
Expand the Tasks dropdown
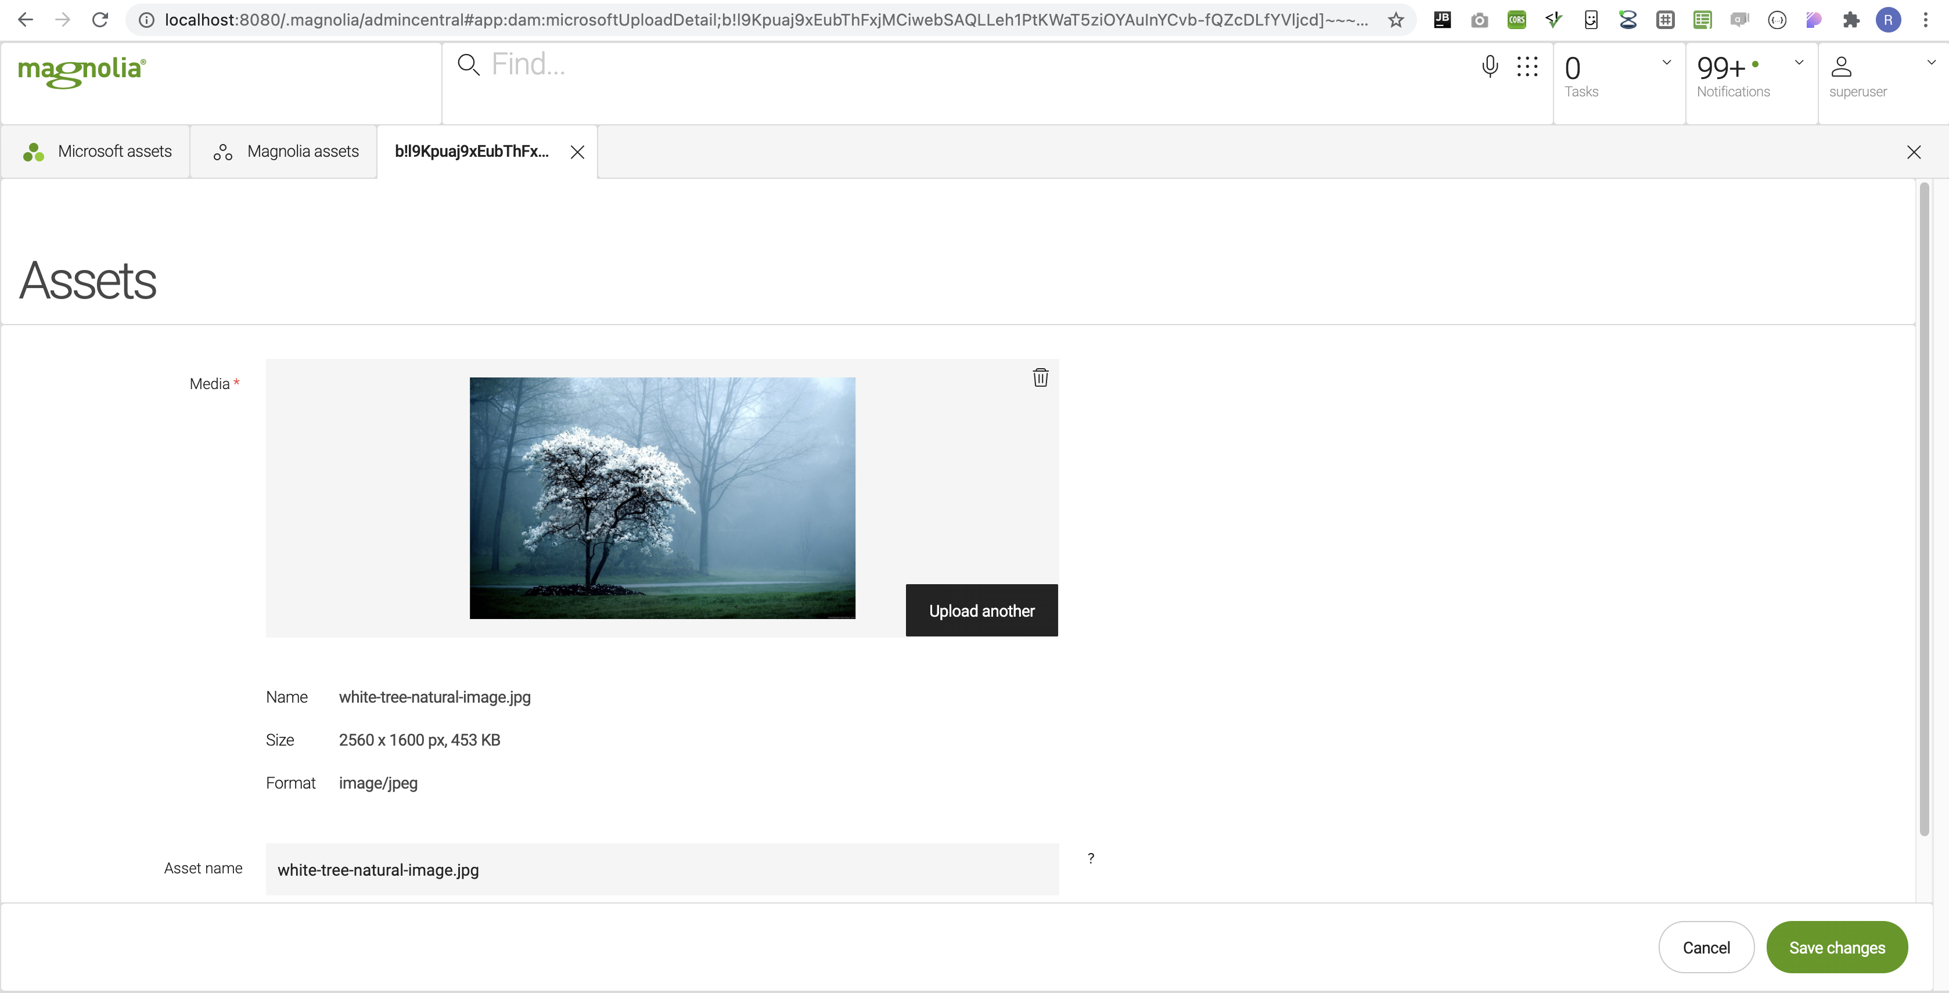click(1667, 62)
